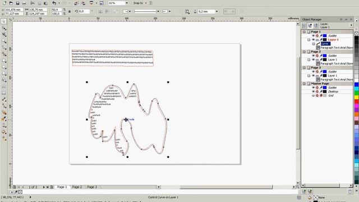
Task: Switch to the Page 1 tab
Action: coord(62,187)
